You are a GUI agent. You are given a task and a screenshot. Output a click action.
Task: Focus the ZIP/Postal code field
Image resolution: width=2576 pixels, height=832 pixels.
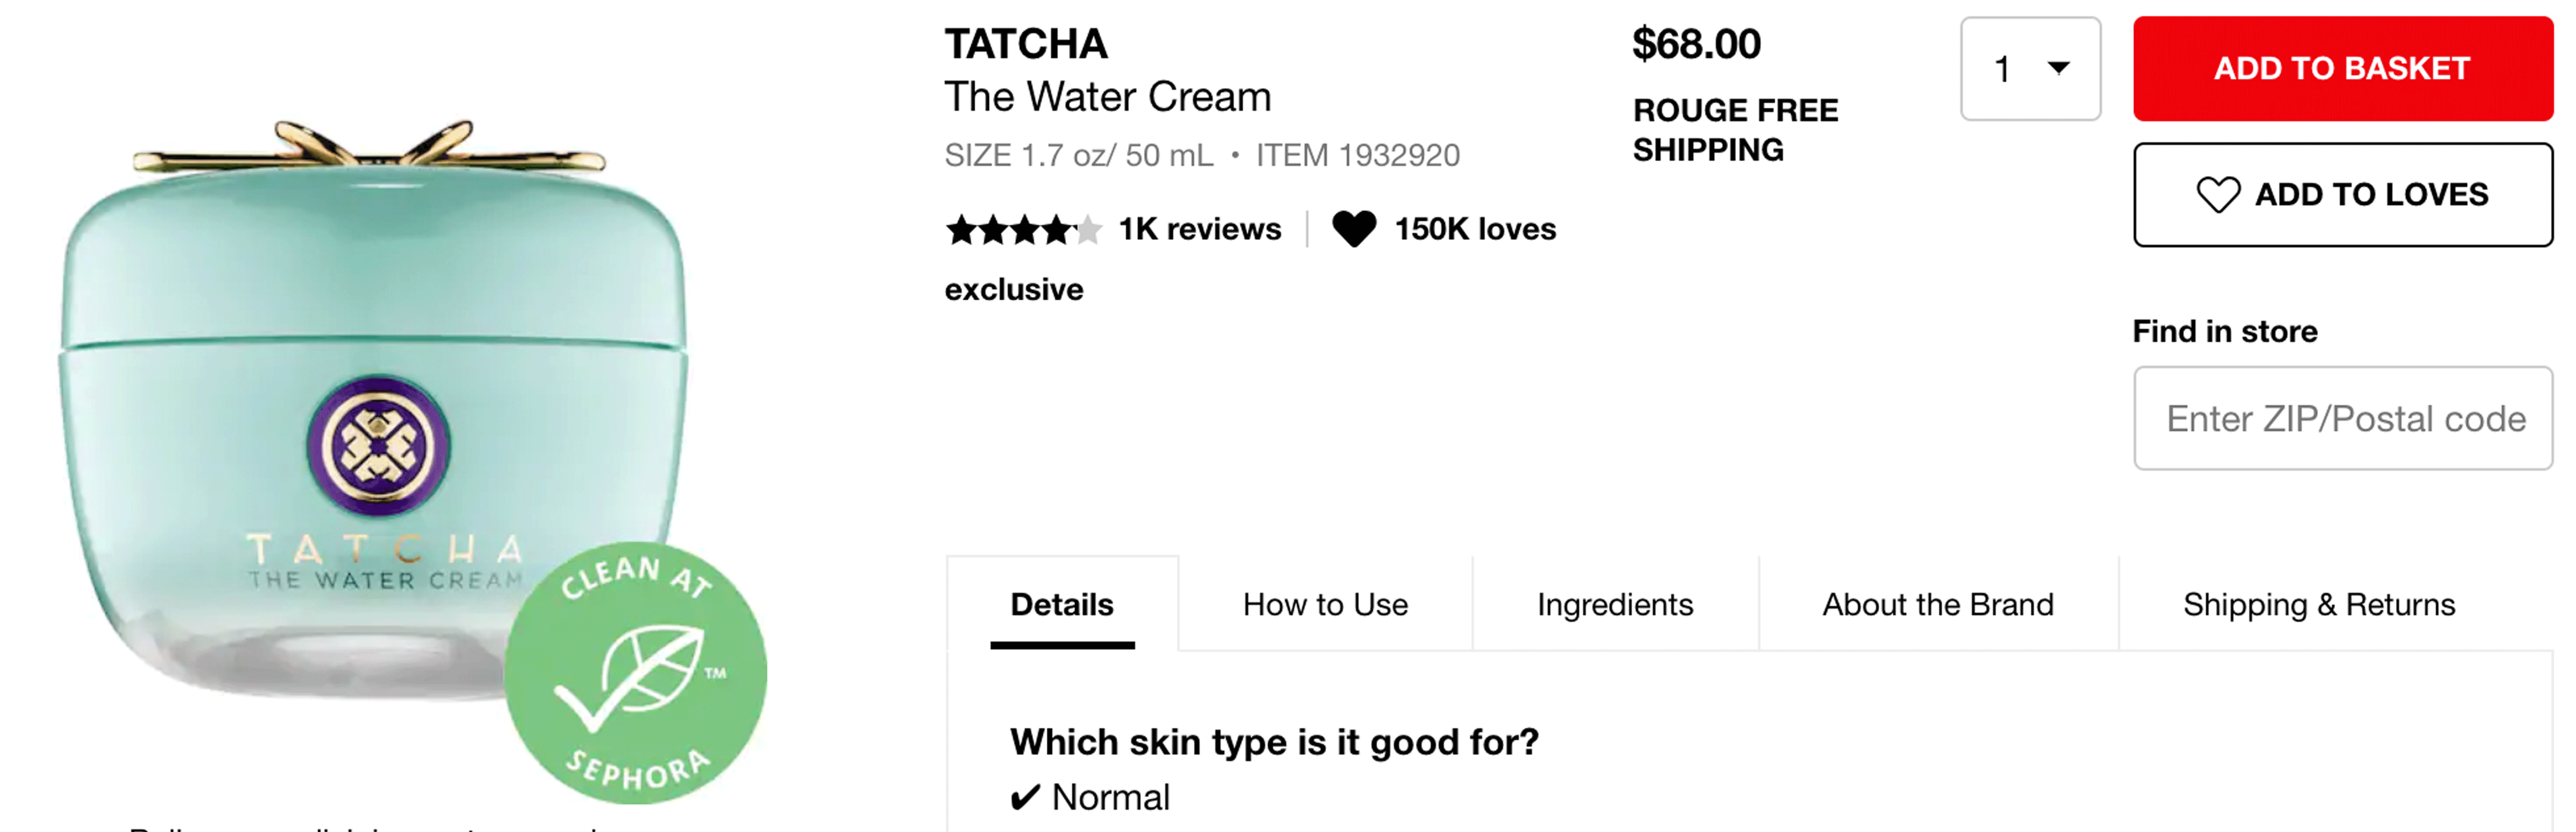(2343, 418)
